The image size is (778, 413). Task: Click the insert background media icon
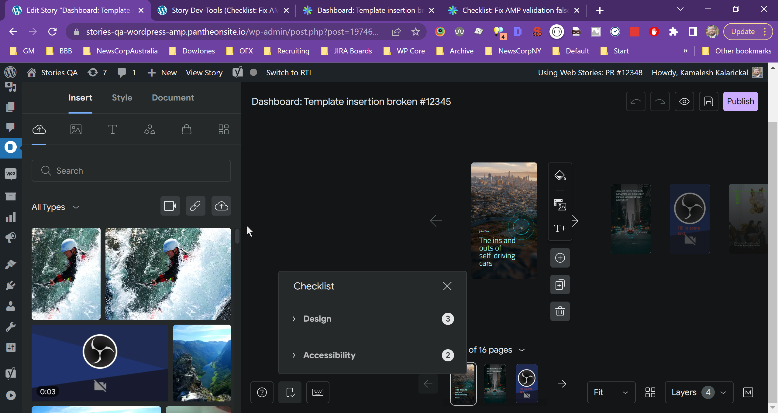point(560,205)
